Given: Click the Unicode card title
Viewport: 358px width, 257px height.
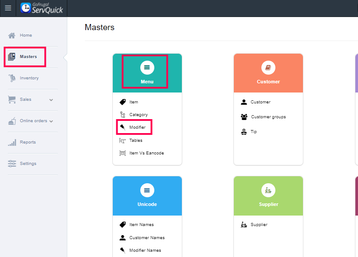Looking at the screenshot, I should pos(147,204).
